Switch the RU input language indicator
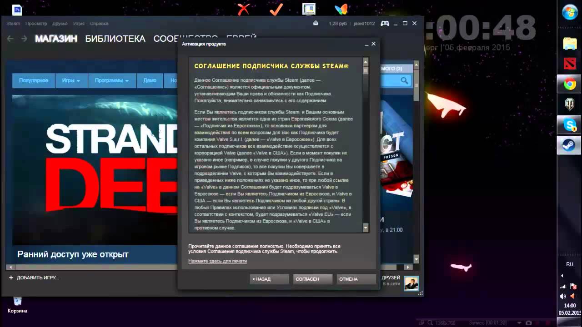 coord(569,264)
